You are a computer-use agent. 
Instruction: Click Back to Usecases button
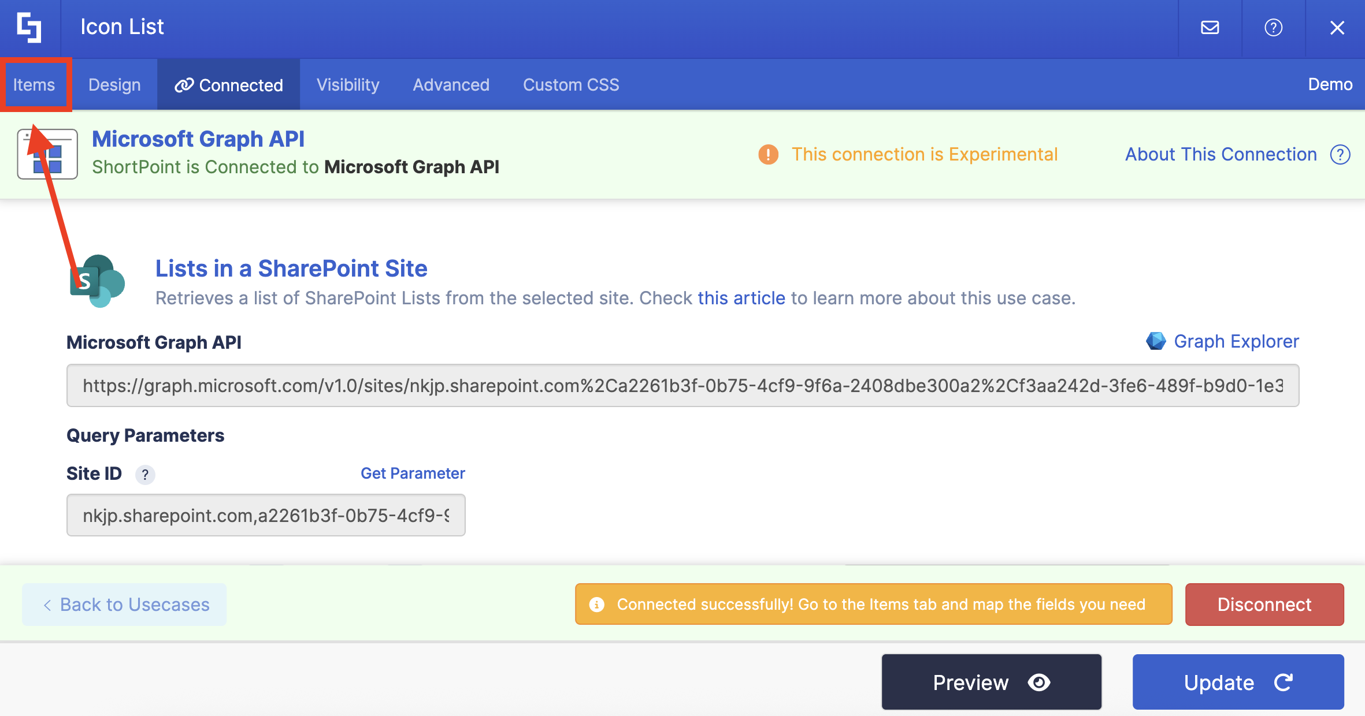[x=124, y=604]
